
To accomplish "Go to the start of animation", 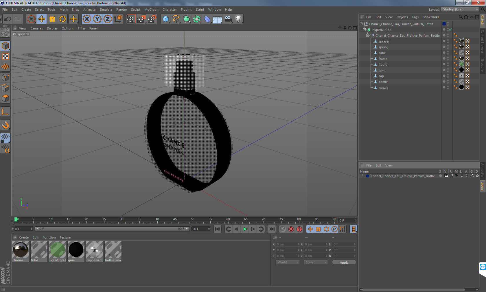I will 217,229.
